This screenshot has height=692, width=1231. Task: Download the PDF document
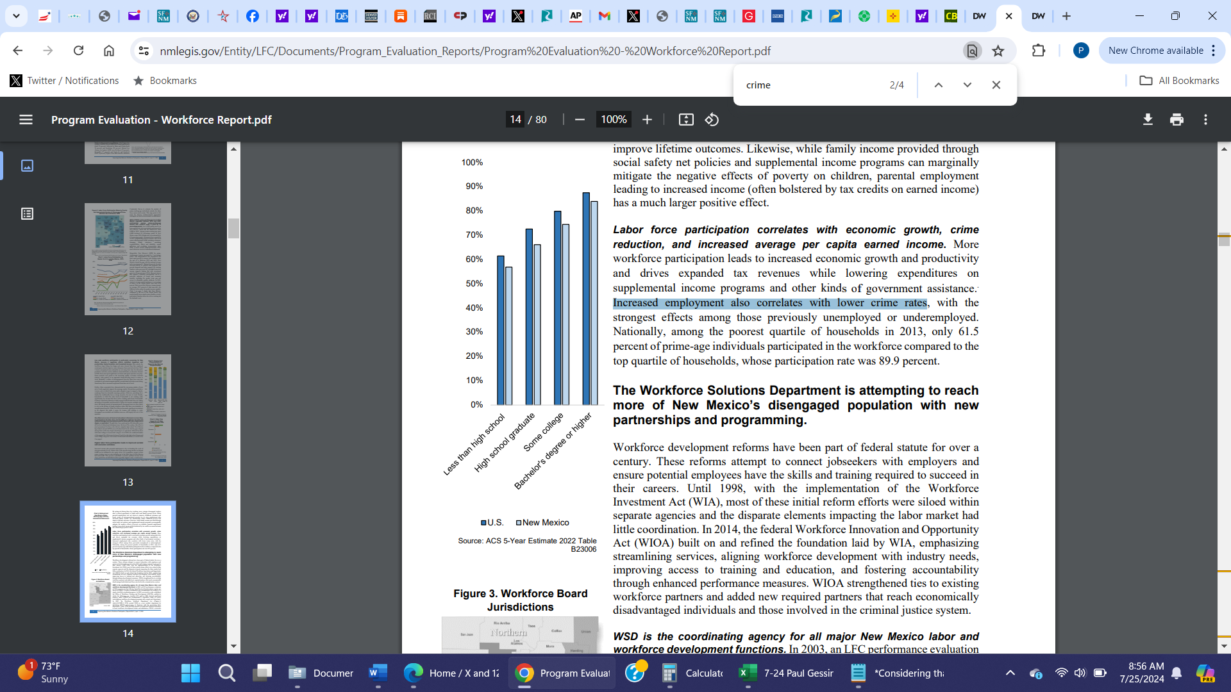(1148, 120)
